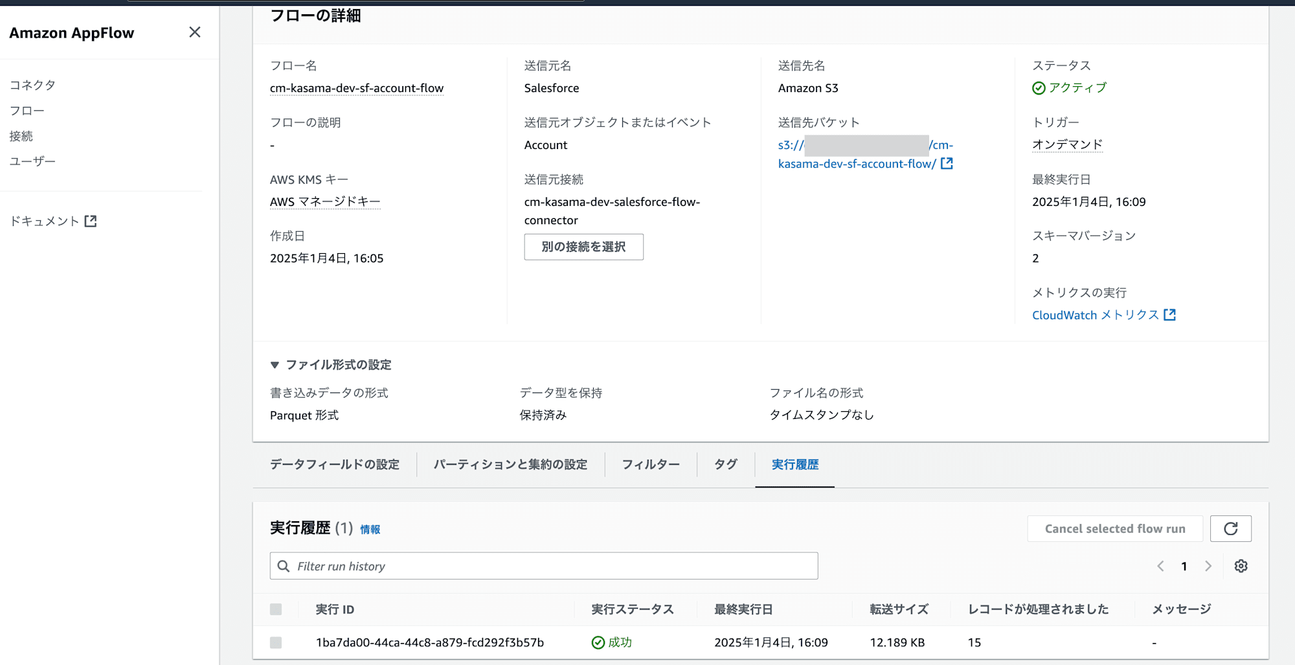This screenshot has height=665, width=1295.
Task: Click the external icon beside CloudWatch メトリクス
Action: tap(1169, 315)
